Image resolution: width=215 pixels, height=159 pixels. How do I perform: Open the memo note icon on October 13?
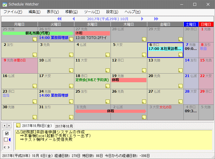181,70
